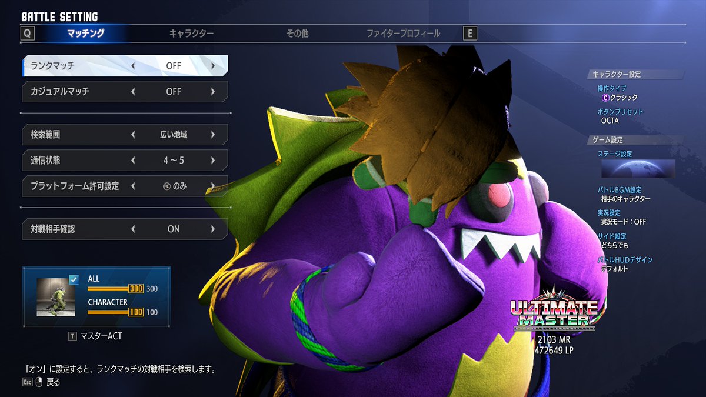The image size is (706, 397).
Task: Click the プラットフォーム許可設定 label
Action: (75, 186)
